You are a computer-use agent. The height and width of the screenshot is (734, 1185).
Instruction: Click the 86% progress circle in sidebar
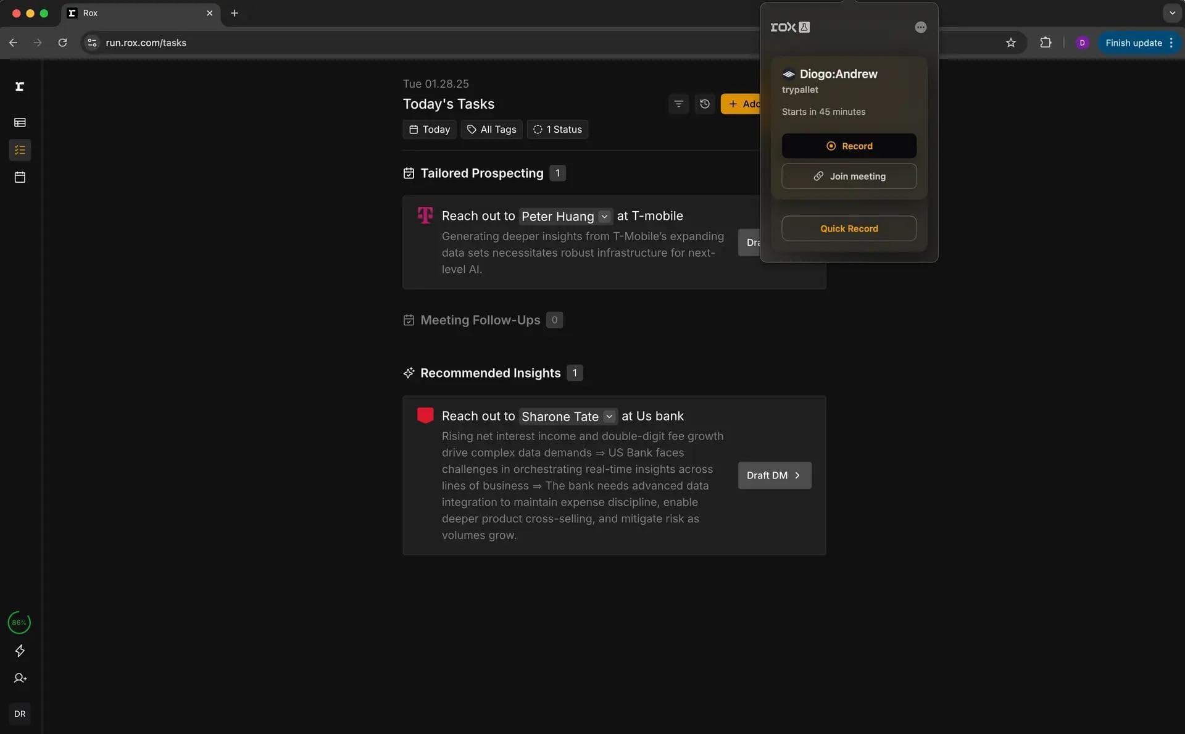(x=19, y=622)
